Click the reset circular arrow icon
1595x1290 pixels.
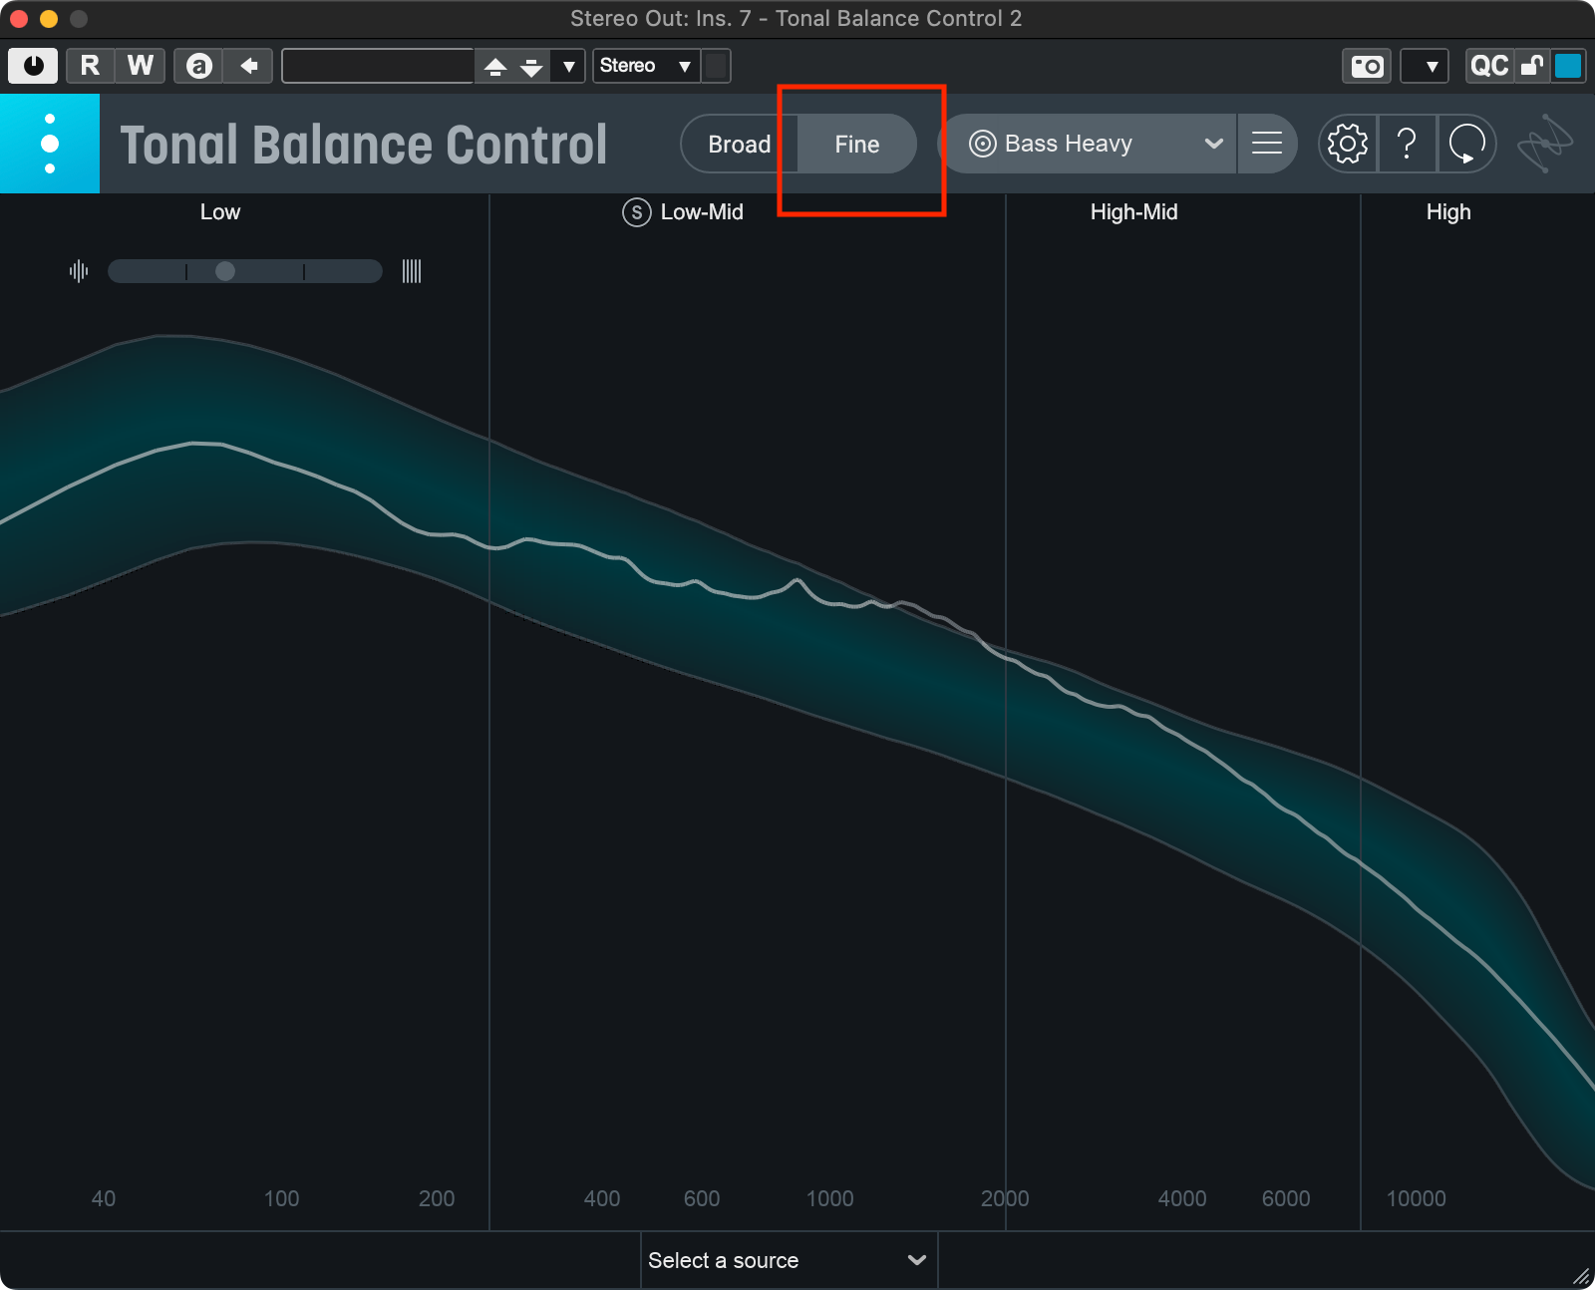tap(1466, 144)
